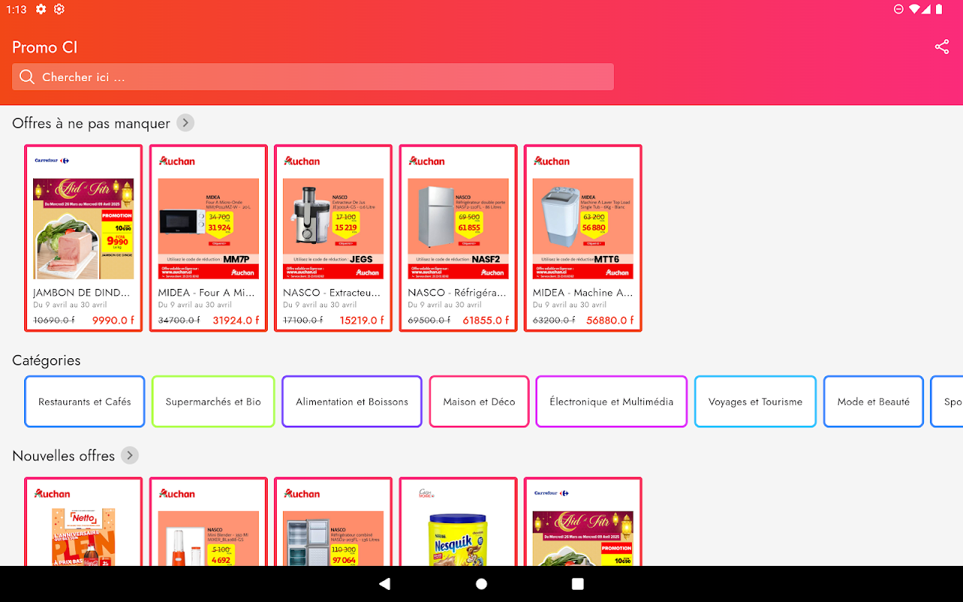
Task: Expand "Nouvelles offres" using its chevron
Action: pyautogui.click(x=129, y=455)
